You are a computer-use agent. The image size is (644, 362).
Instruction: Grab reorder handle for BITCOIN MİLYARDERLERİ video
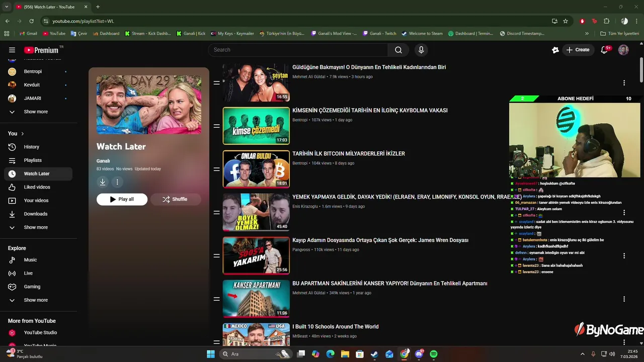[216, 169]
